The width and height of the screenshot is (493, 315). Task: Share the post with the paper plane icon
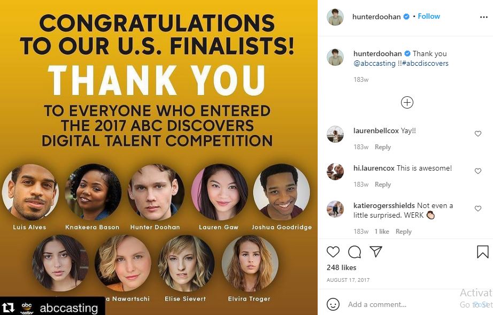[x=376, y=252]
